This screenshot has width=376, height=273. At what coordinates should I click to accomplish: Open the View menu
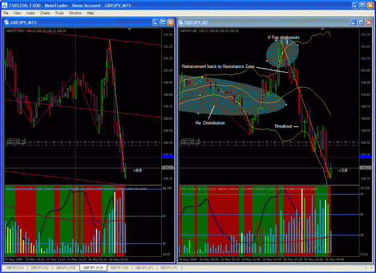17,13
